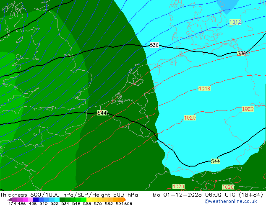Click the legend value 534
Viewport: 266px width, 205px height.
point(65,203)
